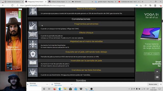Go back with the browser back arrow

click(3, 5)
